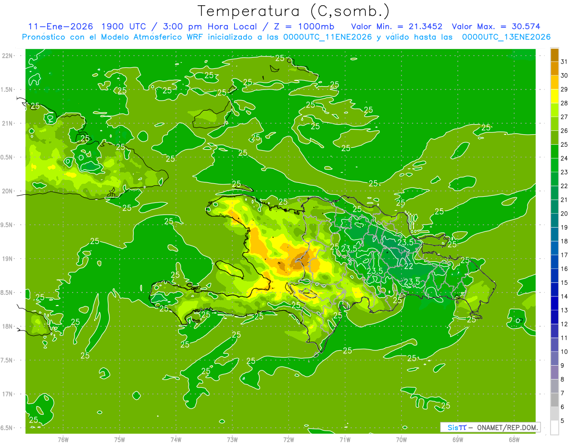Click the "3:00 pm Hora Local" text
The height and width of the screenshot is (446, 577).
(211, 26)
